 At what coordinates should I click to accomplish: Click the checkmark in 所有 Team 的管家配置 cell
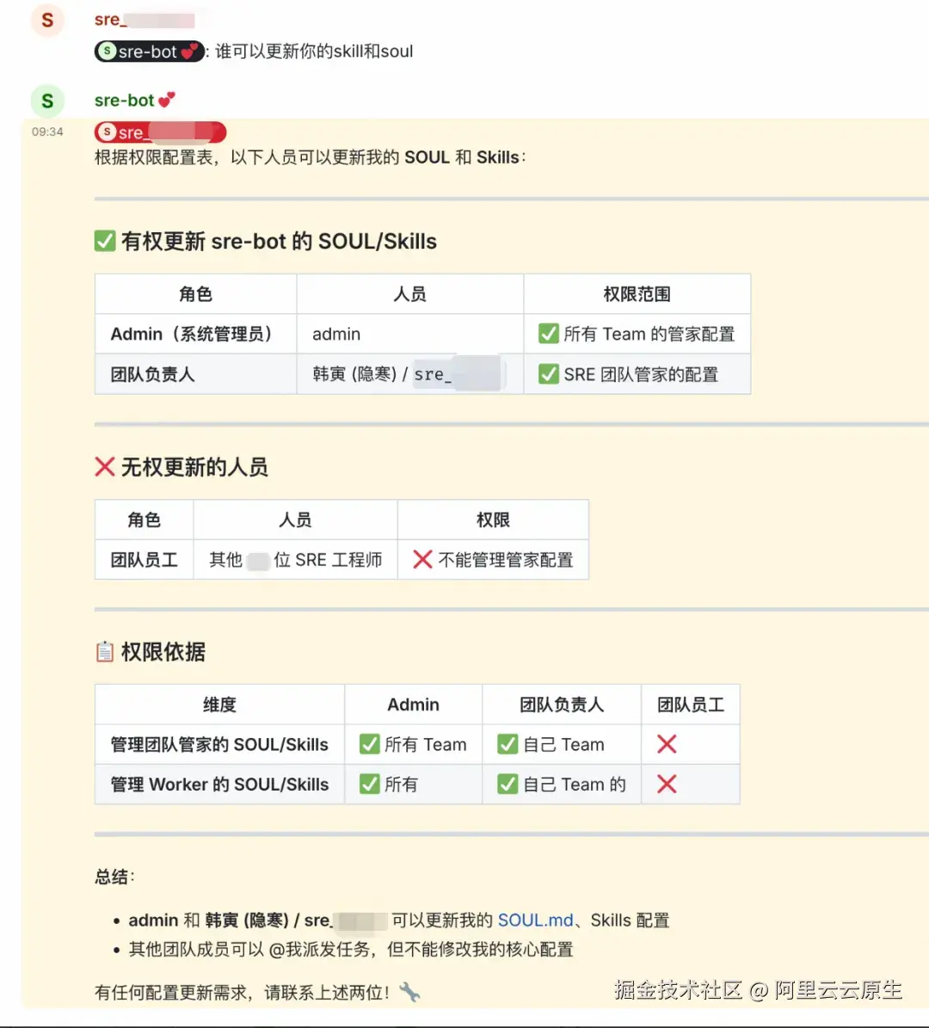tap(549, 334)
